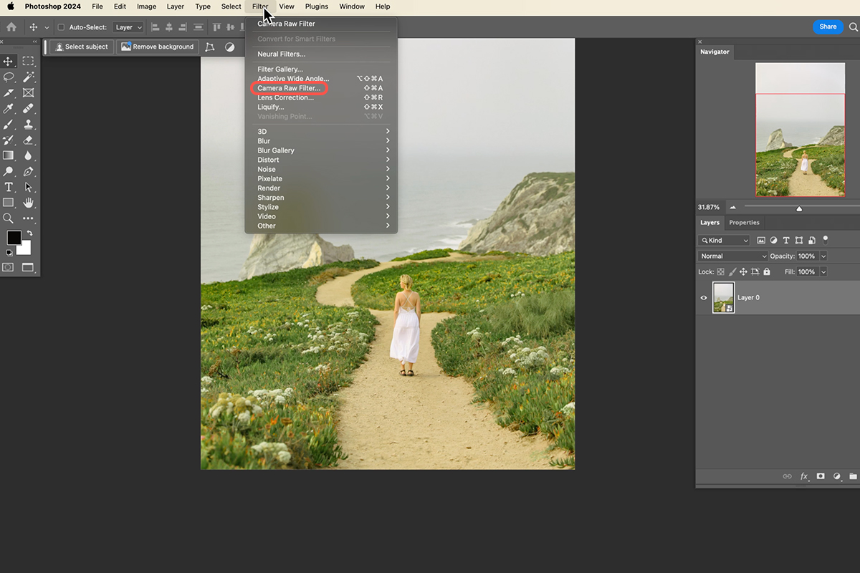Open the Edit Toolbar three-dots icon
Image resolution: width=860 pixels, height=573 pixels.
coord(28,218)
